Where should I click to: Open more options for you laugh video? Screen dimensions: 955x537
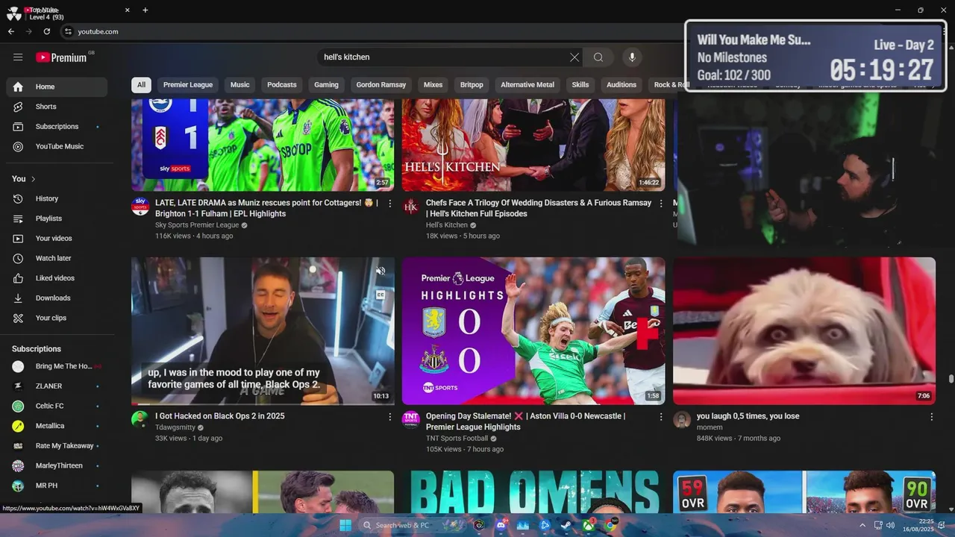click(931, 417)
